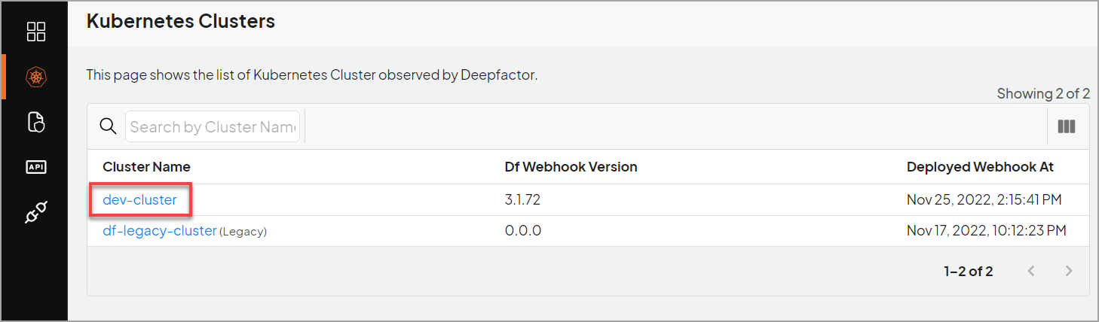Image resolution: width=1099 pixels, height=322 pixels.
Task: Go to next page with right chevron
Action: click(1068, 271)
